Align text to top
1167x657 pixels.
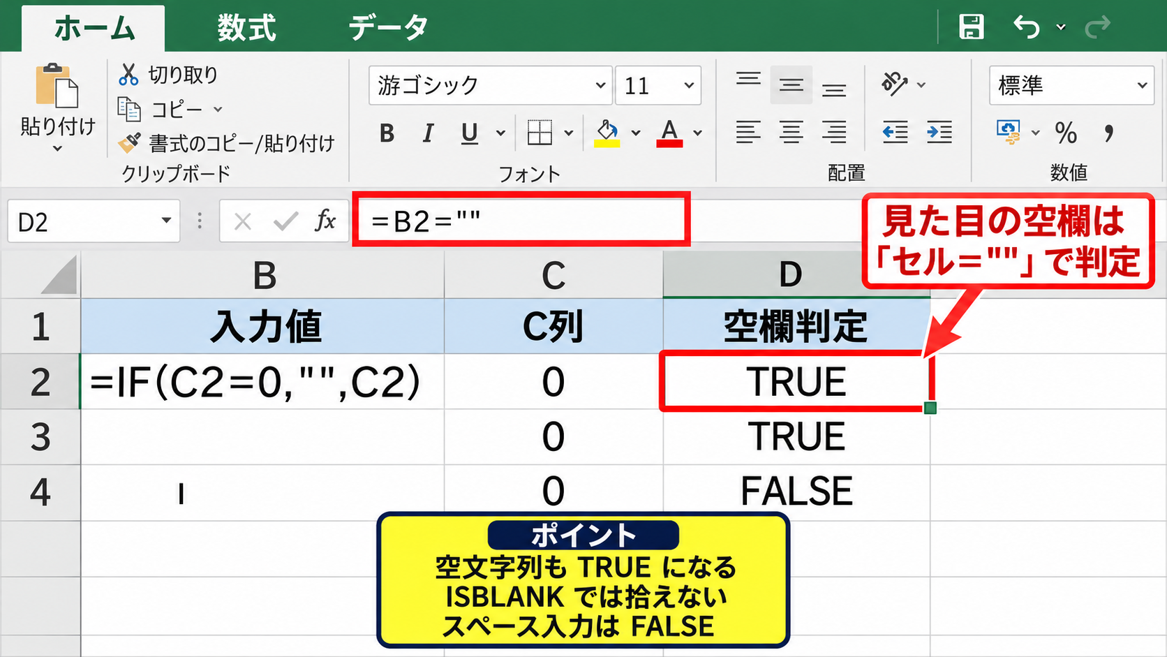[x=748, y=78]
